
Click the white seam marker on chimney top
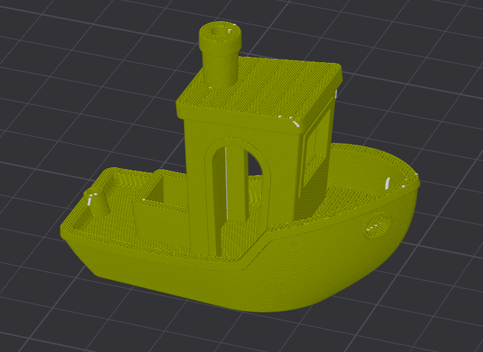[x=232, y=27]
